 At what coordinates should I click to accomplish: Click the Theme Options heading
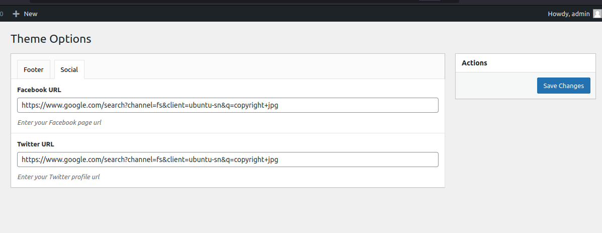tap(51, 39)
